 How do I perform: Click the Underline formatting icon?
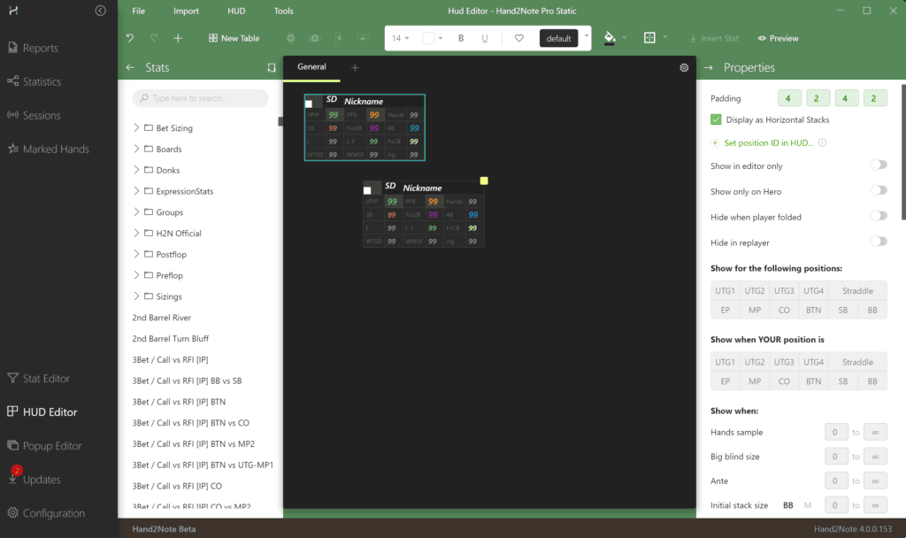(x=485, y=38)
